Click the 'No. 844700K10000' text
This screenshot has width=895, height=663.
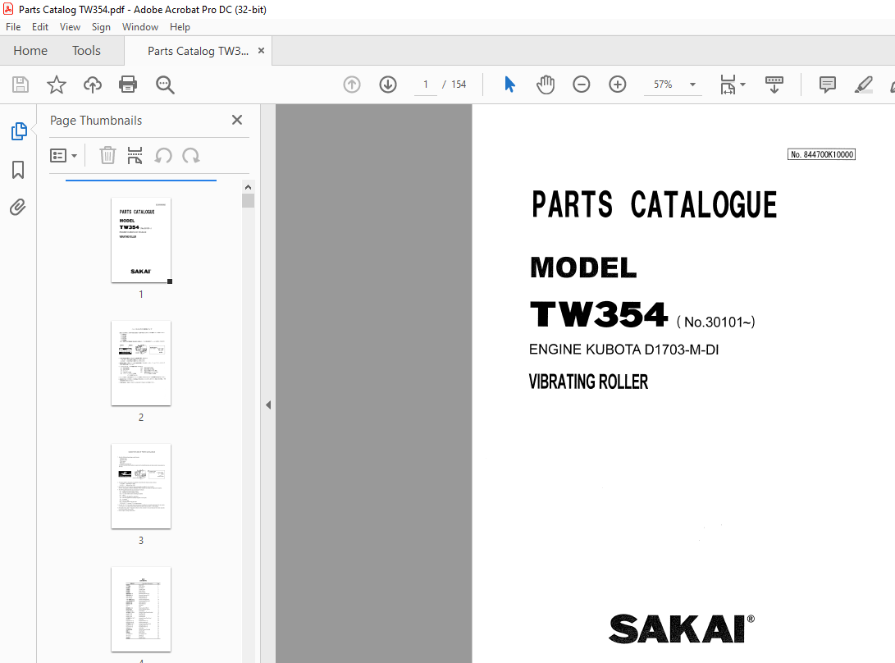[x=821, y=154]
